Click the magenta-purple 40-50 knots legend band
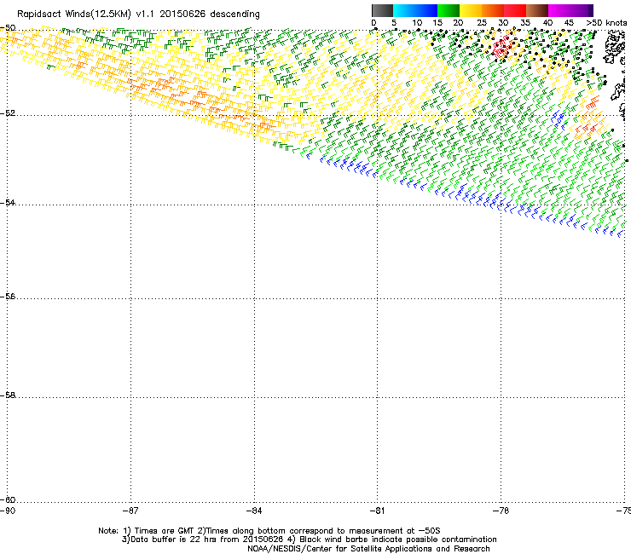This screenshot has height=554, width=631. coord(570,10)
